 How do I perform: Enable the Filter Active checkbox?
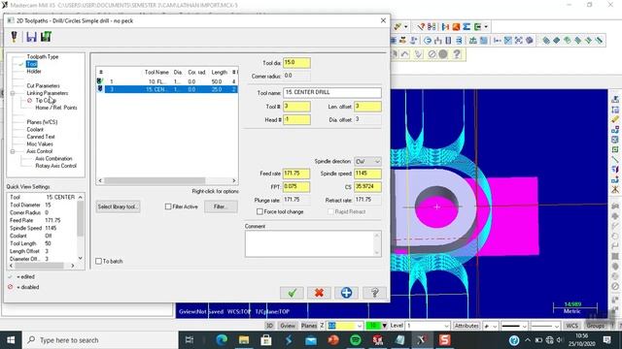[x=168, y=206]
